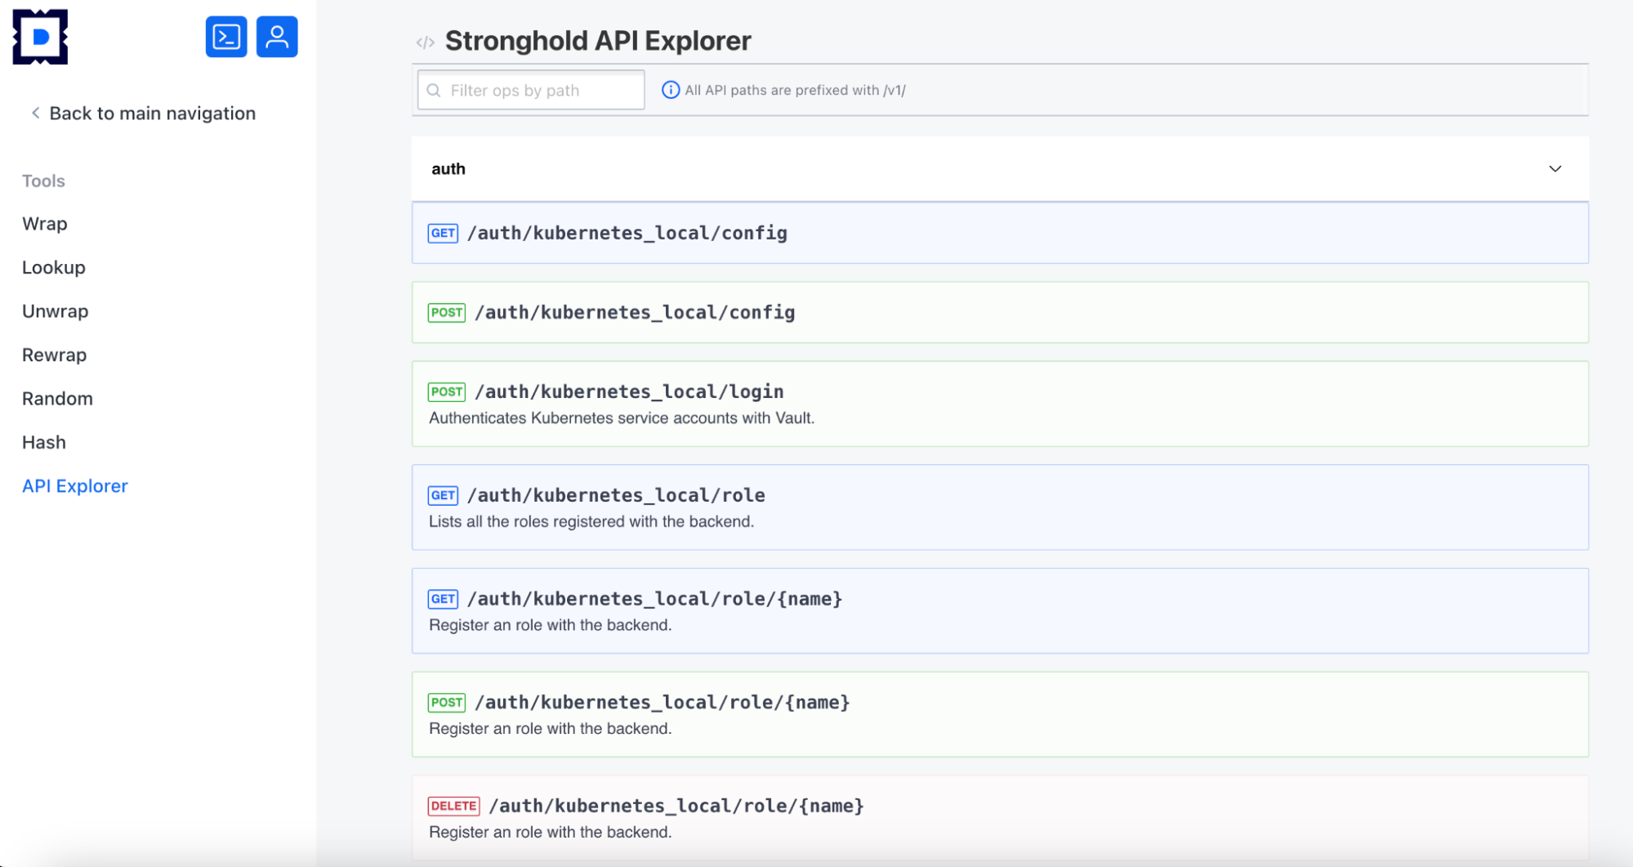Expand POST /auth/kubernetes_local/login operation
Screen dimensions: 1633x867
tap(629, 392)
